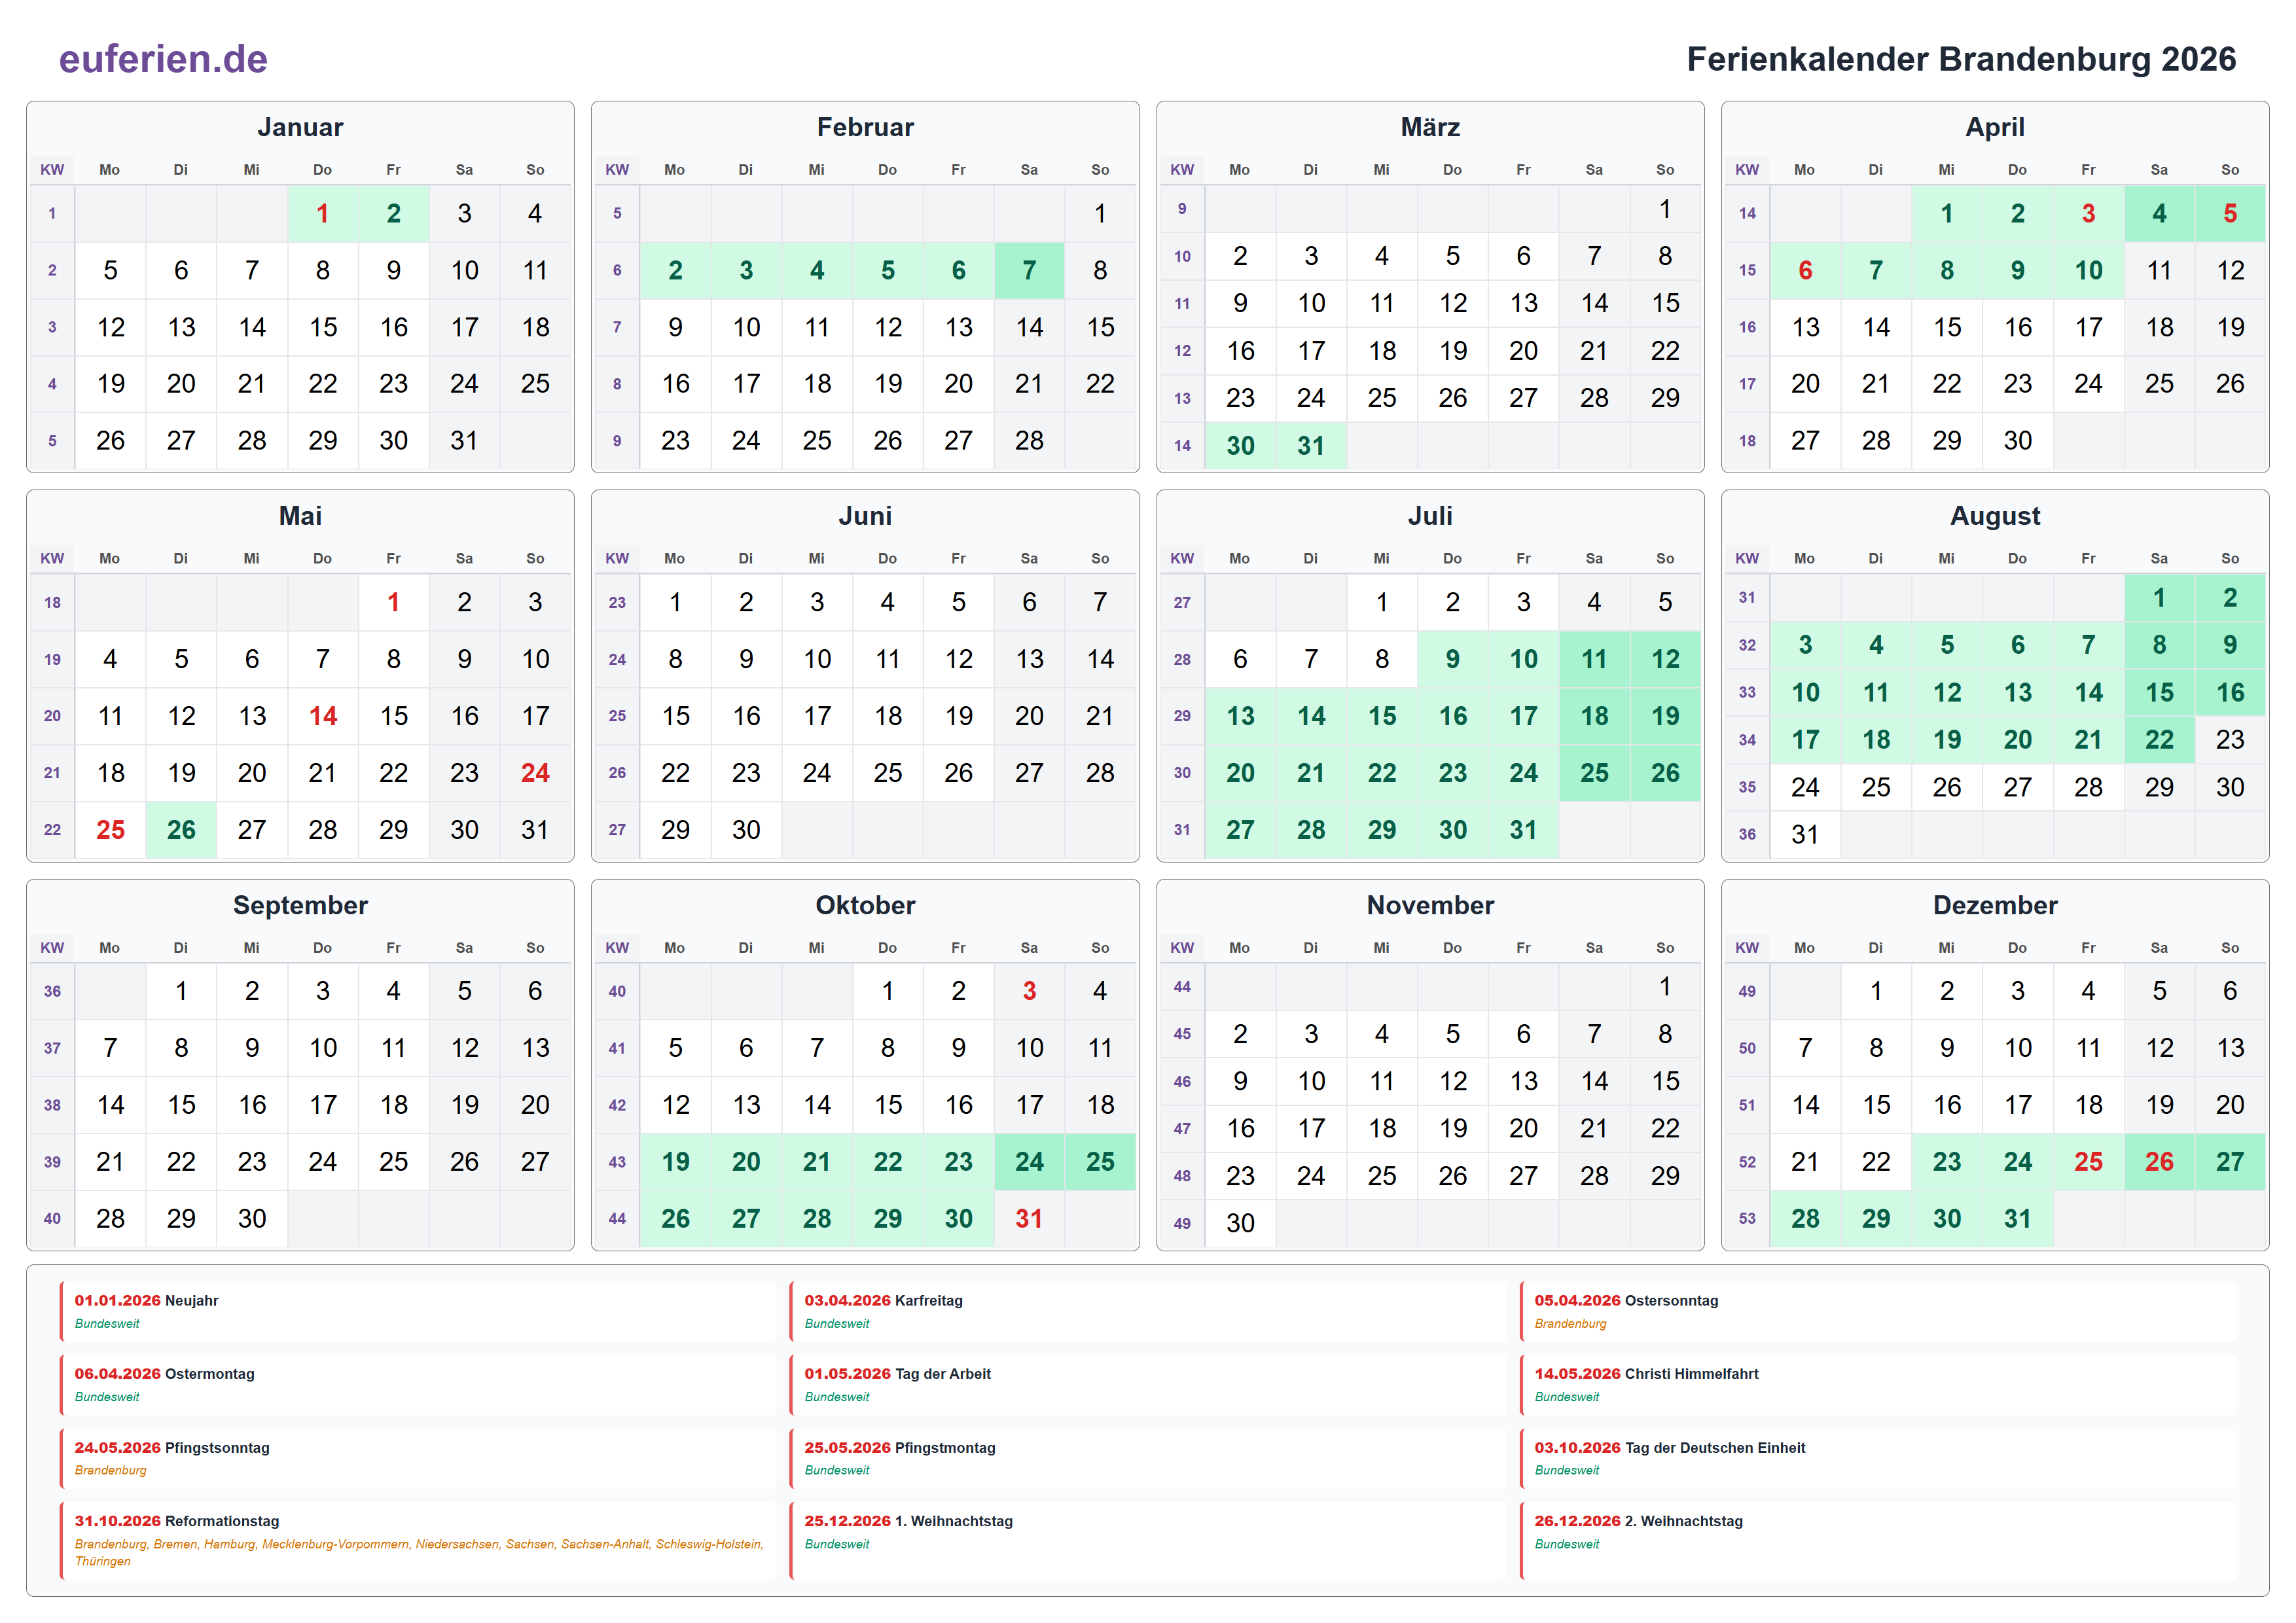Open the 31.10.2026 Reformationstag legend entry
This screenshot has width=2296, height=1623.
click(x=418, y=1540)
